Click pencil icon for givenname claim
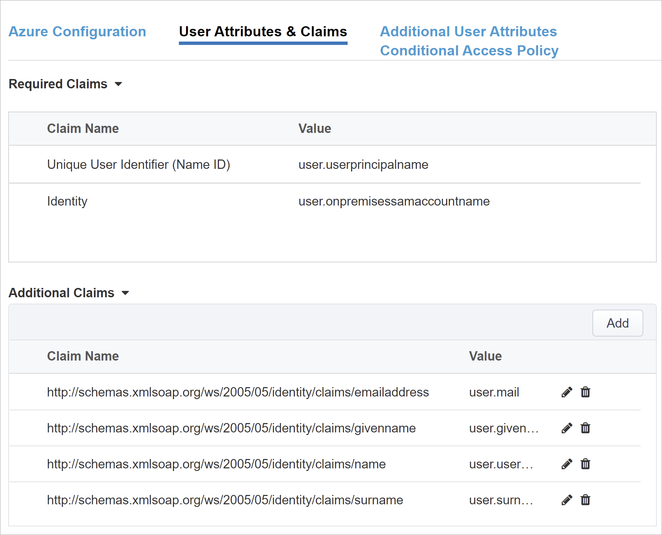Viewport: 662px width, 535px height. point(567,428)
